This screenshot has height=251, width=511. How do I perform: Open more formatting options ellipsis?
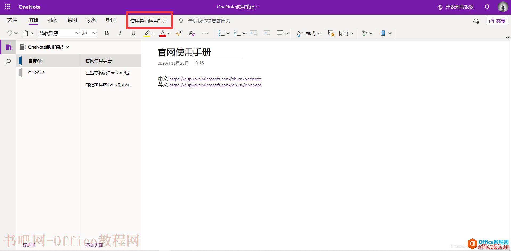click(205, 33)
